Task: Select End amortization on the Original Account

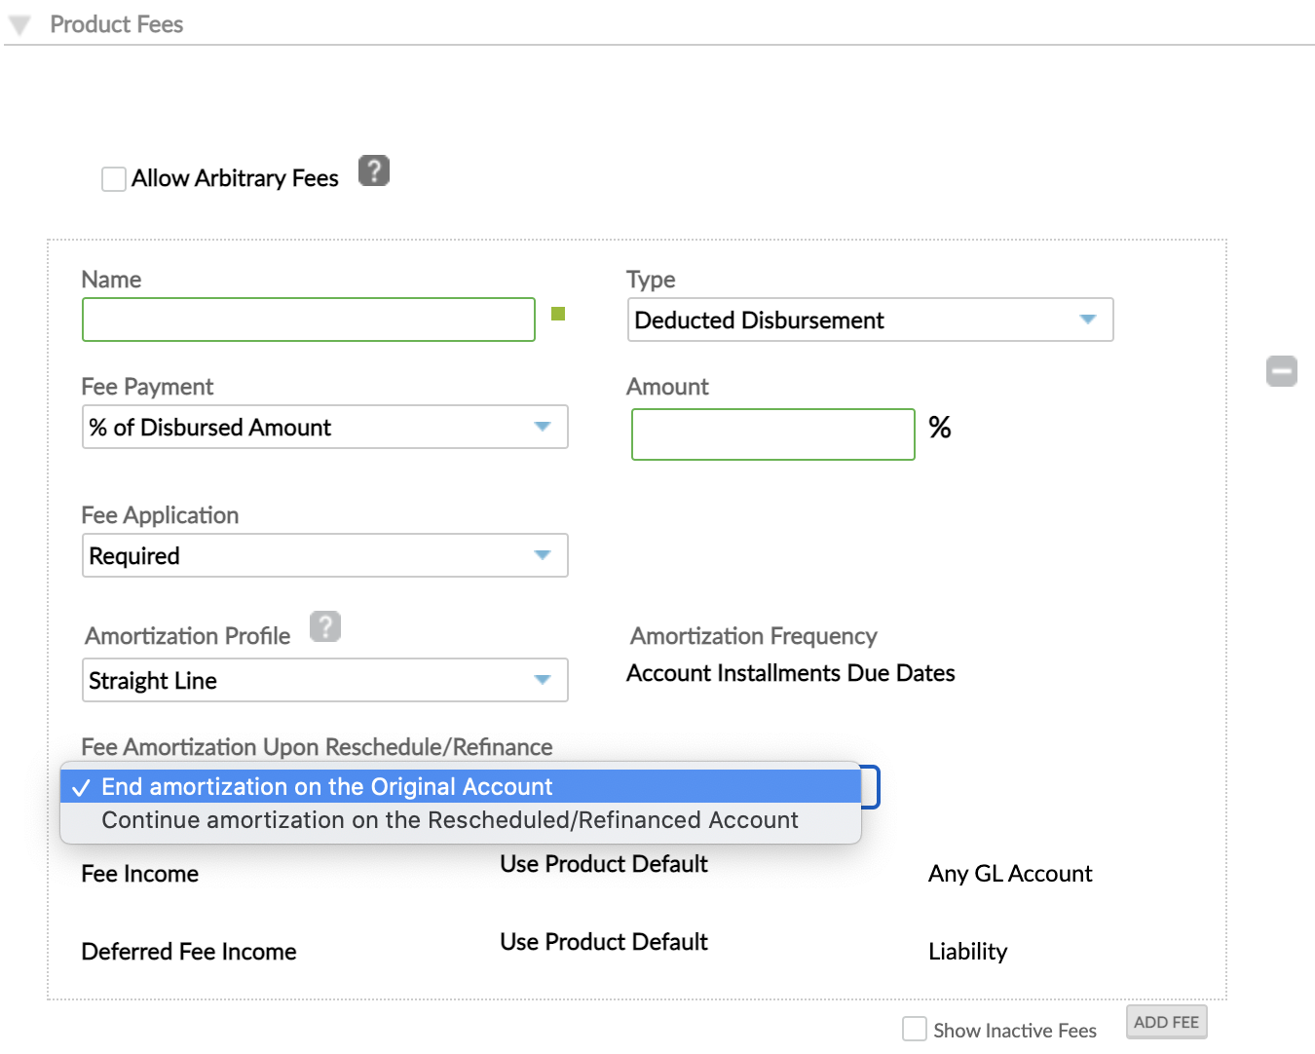Action: point(326,786)
